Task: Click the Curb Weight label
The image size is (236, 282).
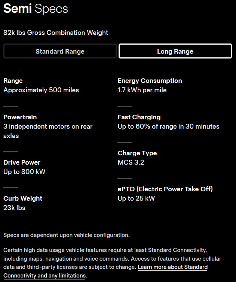Action: [x=23, y=198]
